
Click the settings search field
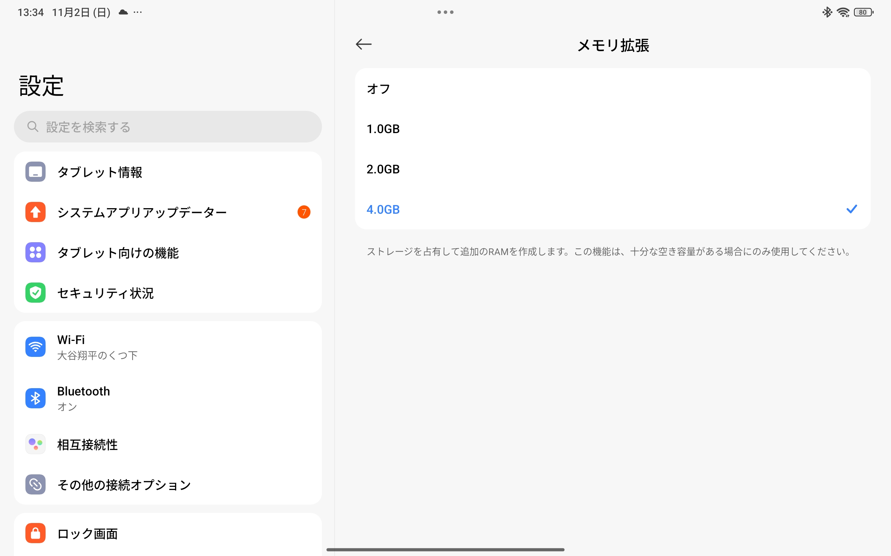(168, 127)
